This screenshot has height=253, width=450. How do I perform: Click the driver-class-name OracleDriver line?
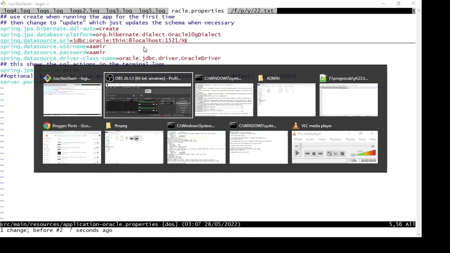pyautogui.click(x=110, y=58)
